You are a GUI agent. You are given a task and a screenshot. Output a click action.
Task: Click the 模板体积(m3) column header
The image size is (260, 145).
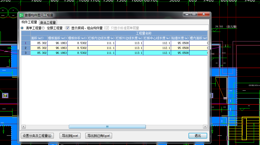click(x=77, y=38)
